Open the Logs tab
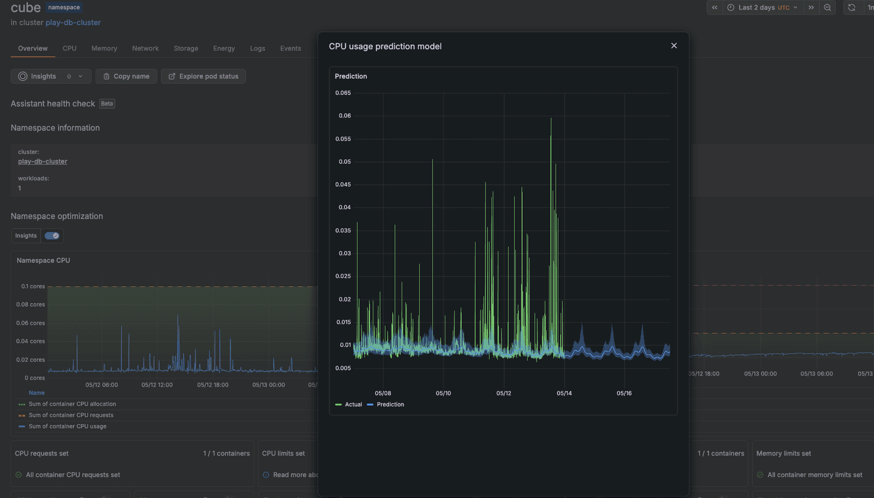This screenshot has width=874, height=498. click(x=257, y=48)
